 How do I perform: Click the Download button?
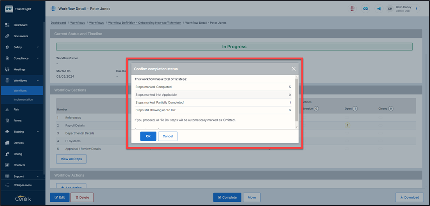pos(409,197)
